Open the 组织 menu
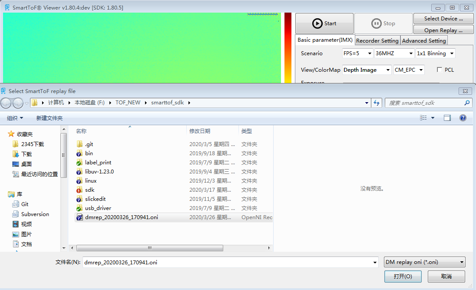 [15, 118]
